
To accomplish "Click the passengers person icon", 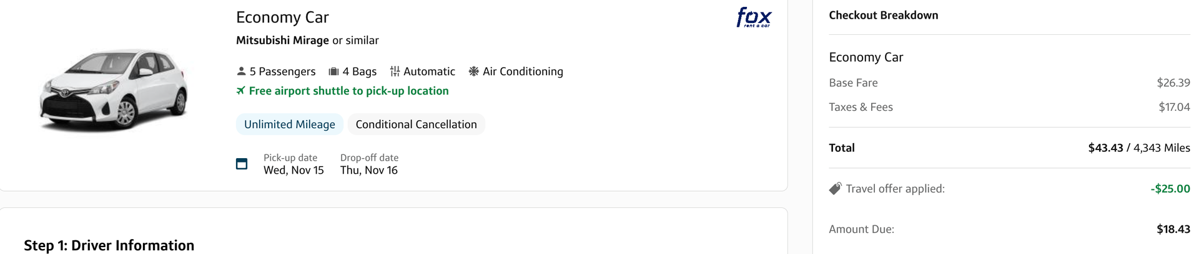I will pyautogui.click(x=241, y=72).
